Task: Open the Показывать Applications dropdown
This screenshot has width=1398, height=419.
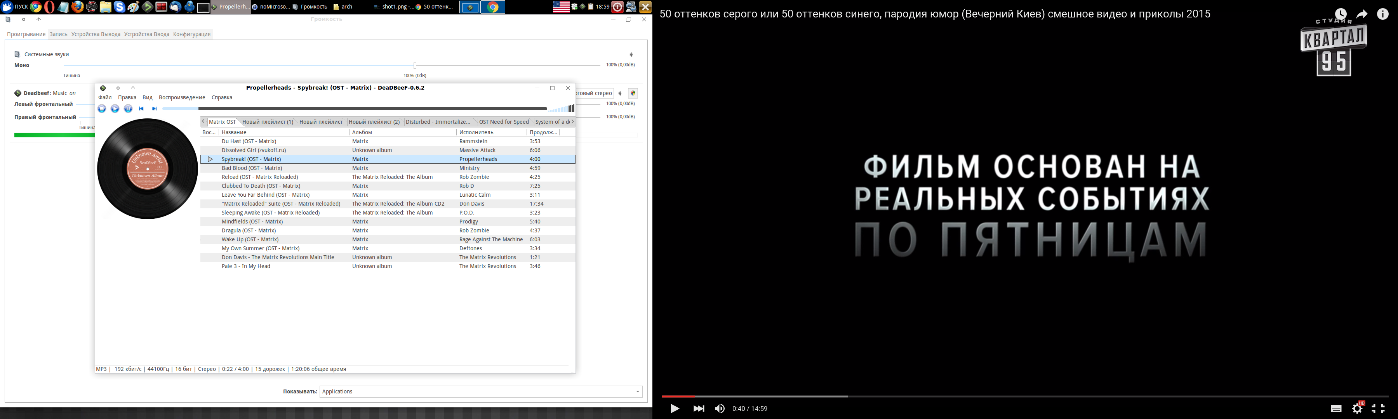Action: click(x=481, y=392)
